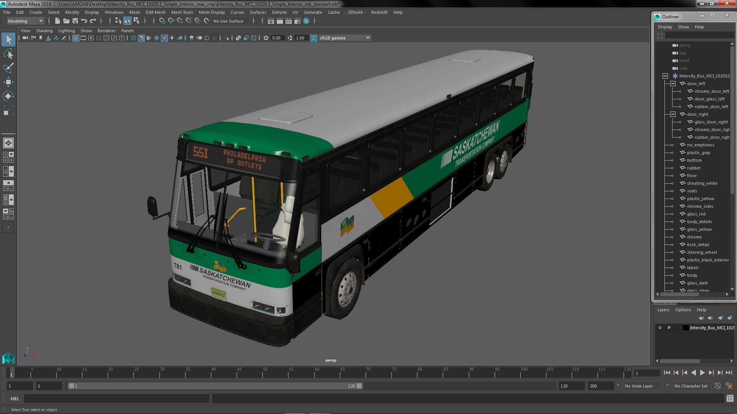
Task: Click the MEL command input field
Action: pos(117,399)
